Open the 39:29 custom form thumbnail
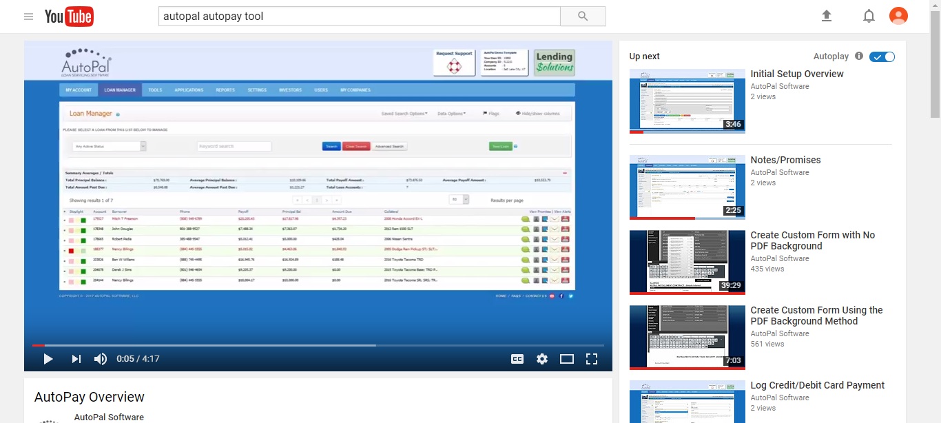The width and height of the screenshot is (941, 423). tap(687, 262)
